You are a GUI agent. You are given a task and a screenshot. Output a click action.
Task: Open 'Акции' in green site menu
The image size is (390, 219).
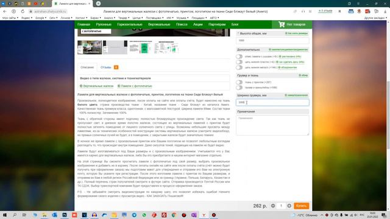(x=198, y=24)
